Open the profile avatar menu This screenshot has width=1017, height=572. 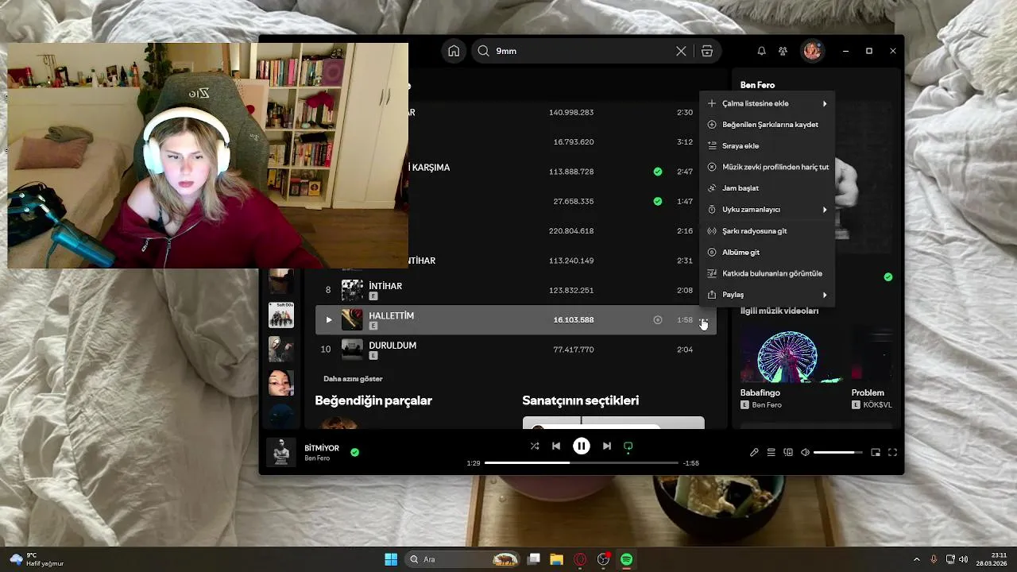(812, 51)
